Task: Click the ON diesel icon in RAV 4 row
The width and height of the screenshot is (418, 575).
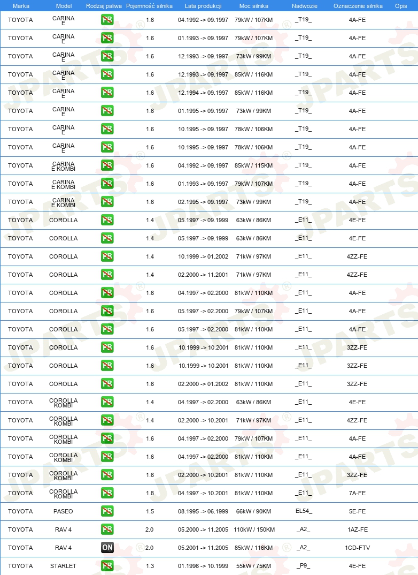Action: click(x=107, y=548)
